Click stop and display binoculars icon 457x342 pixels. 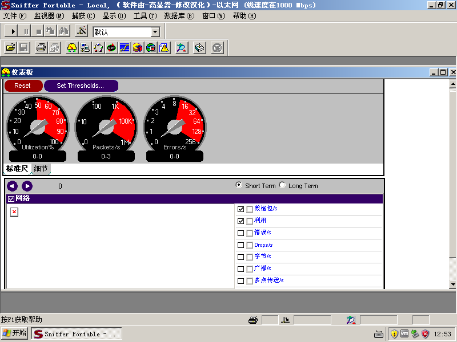(51, 31)
